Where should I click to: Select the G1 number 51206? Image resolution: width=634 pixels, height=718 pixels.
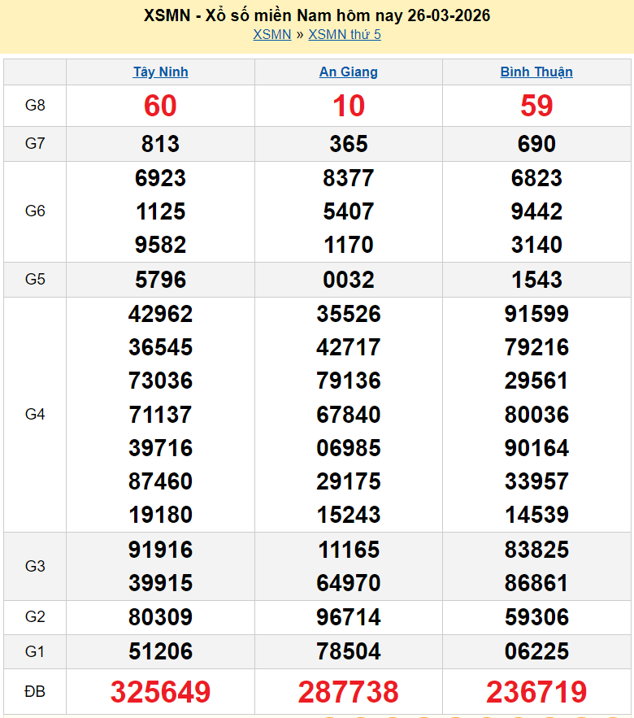(x=160, y=651)
